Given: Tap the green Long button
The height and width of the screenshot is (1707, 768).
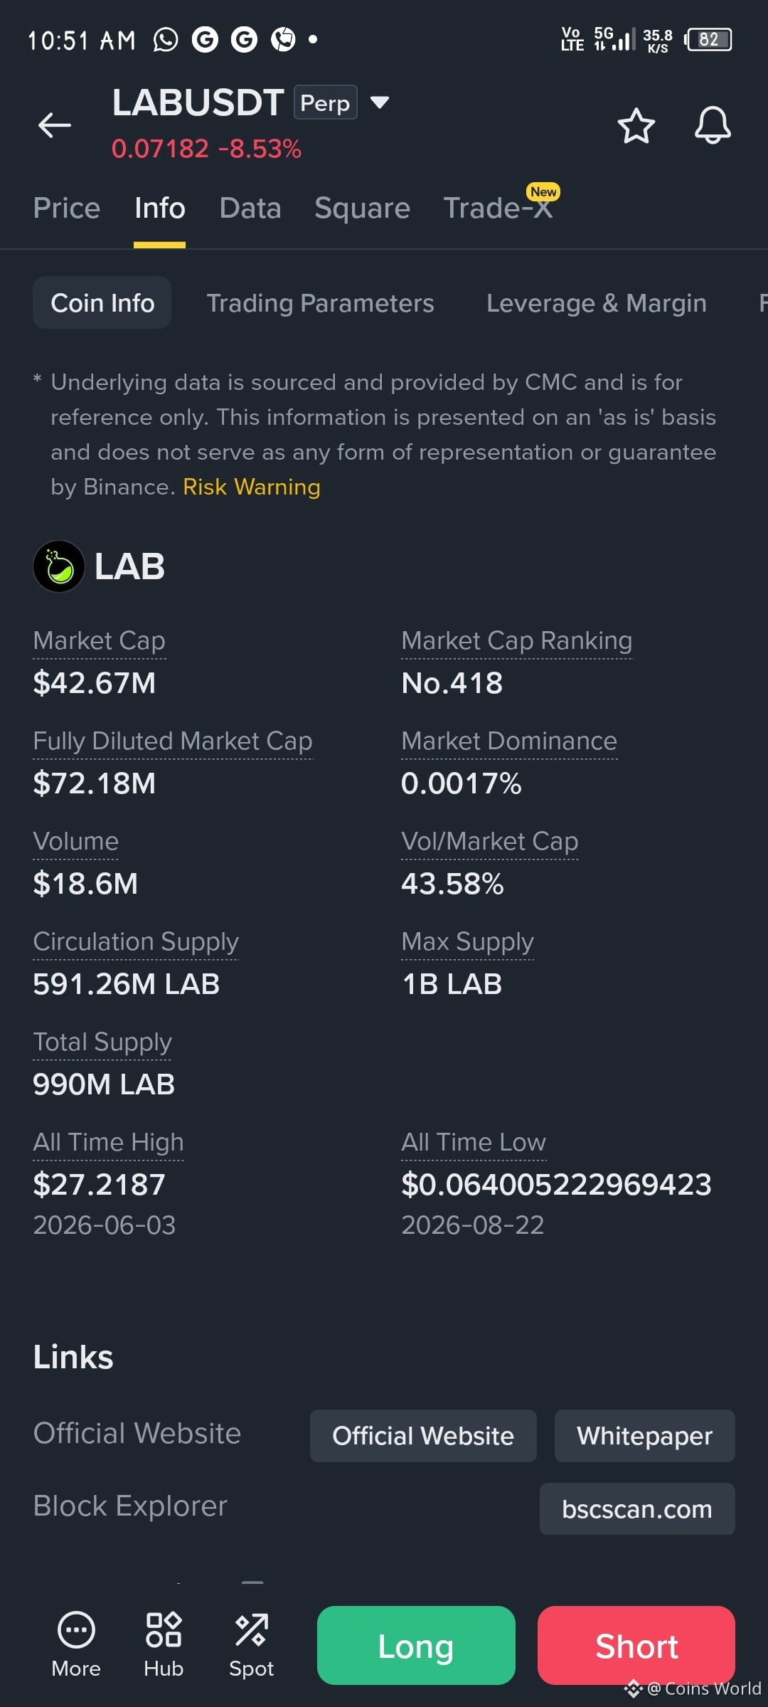Looking at the screenshot, I should point(416,1645).
